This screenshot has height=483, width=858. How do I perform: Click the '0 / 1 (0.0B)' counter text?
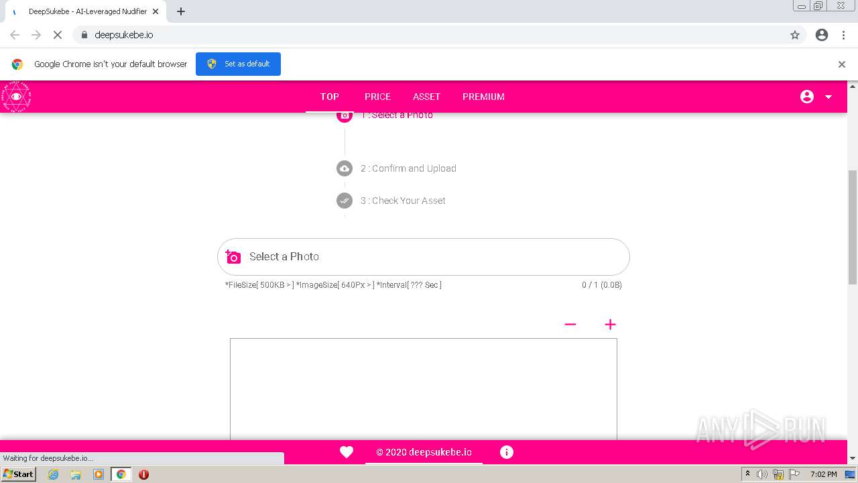click(x=602, y=285)
